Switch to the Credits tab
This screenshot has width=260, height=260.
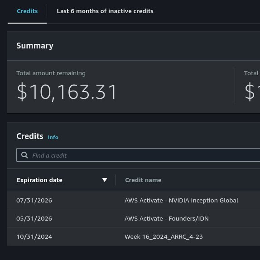(27, 11)
